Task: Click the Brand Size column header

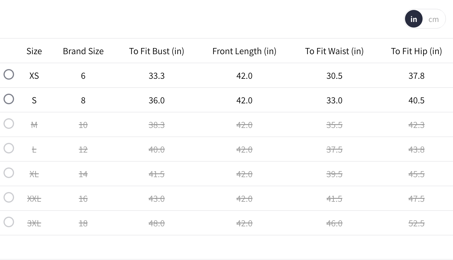Action: [x=83, y=51]
